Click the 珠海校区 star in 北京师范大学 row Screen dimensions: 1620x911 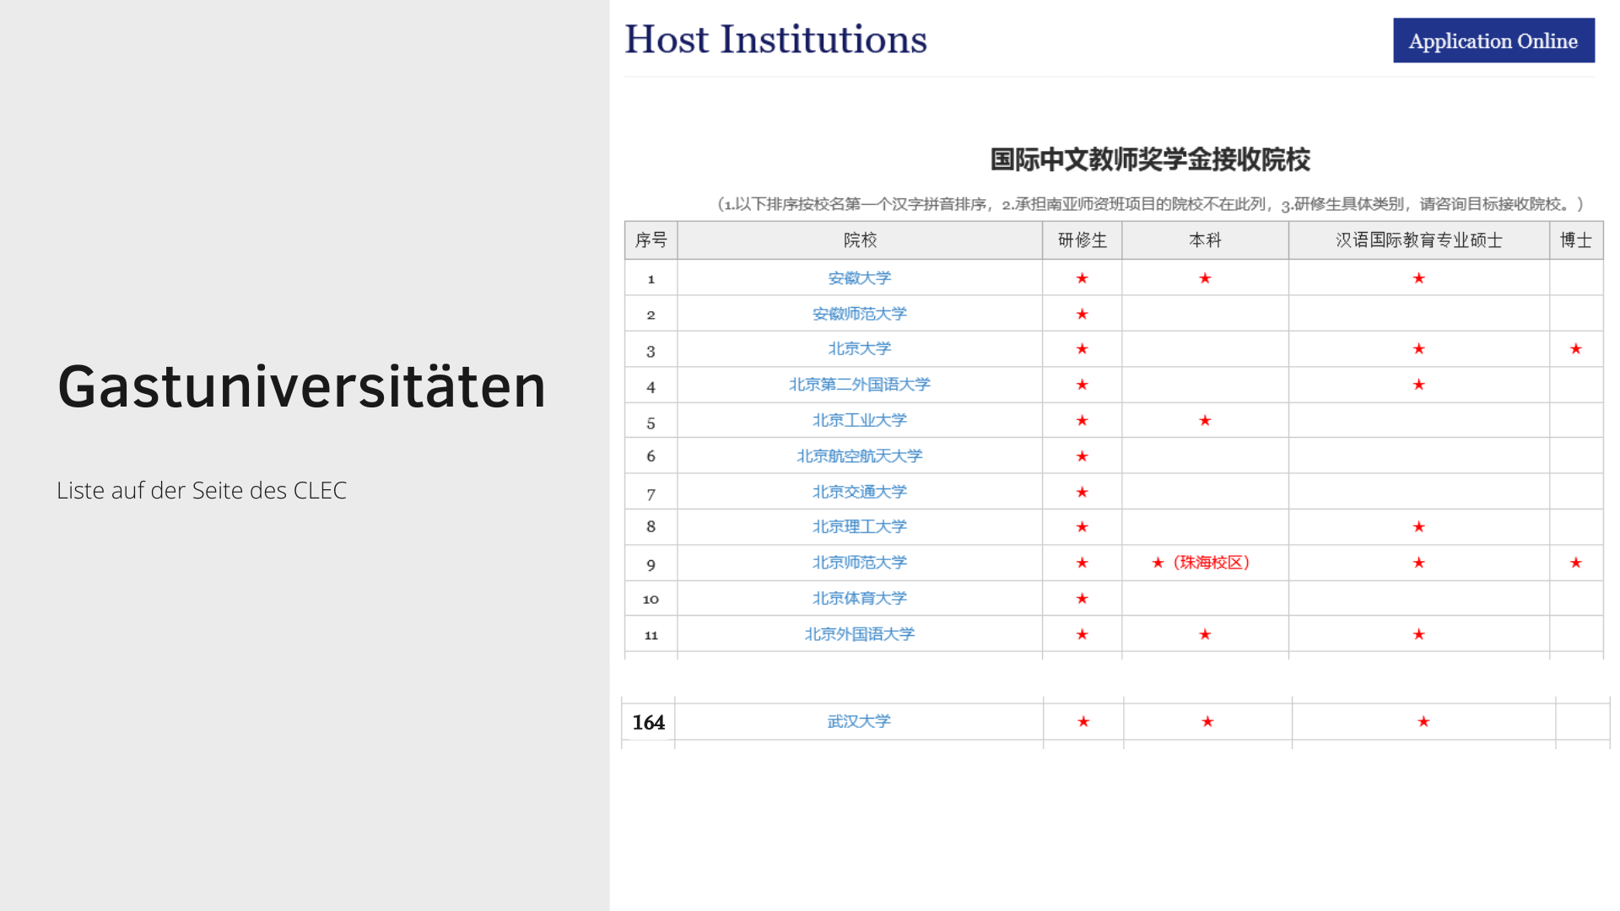[1158, 563]
